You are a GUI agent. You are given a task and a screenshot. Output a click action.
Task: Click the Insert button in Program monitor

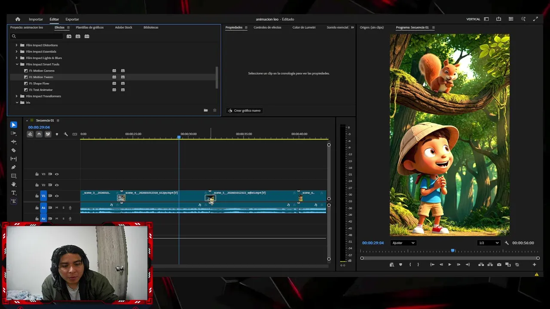pos(481,265)
